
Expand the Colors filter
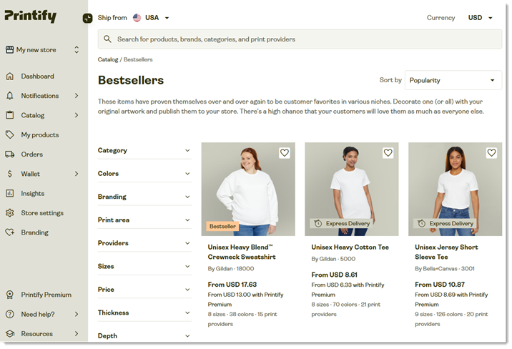[144, 174]
